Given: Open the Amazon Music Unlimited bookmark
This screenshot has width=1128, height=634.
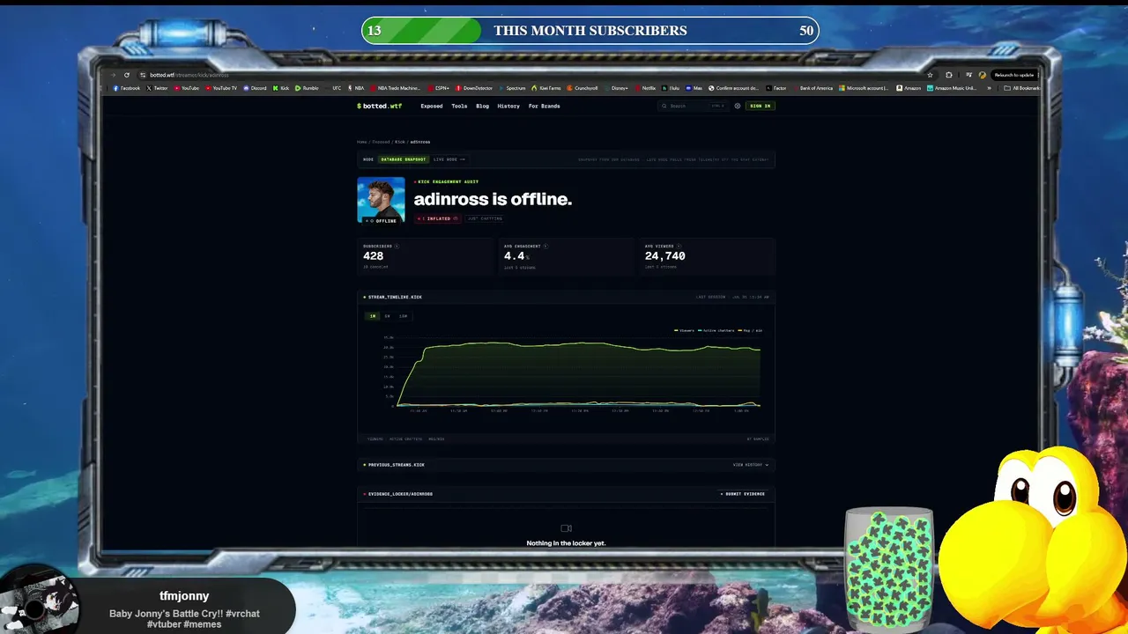Looking at the screenshot, I should click(x=952, y=88).
